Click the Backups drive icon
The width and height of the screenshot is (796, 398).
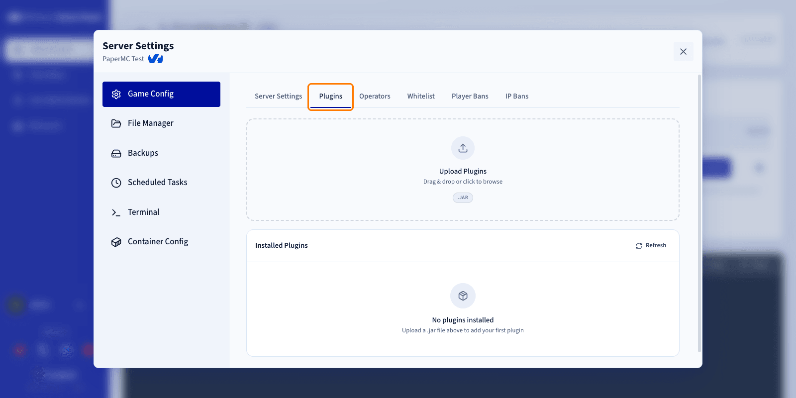116,154
